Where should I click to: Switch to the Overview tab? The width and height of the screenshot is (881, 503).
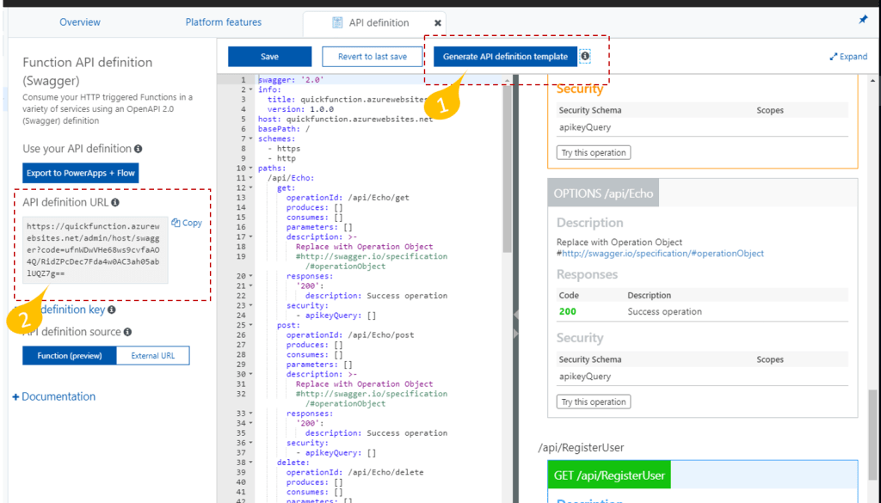(79, 22)
